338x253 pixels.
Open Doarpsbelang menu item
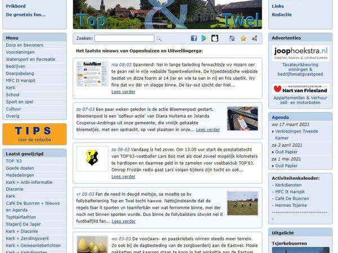pos(20,73)
